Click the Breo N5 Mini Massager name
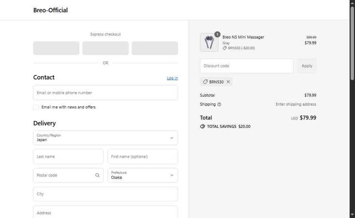Image resolution: width=355 pixels, height=218 pixels. pos(243,37)
